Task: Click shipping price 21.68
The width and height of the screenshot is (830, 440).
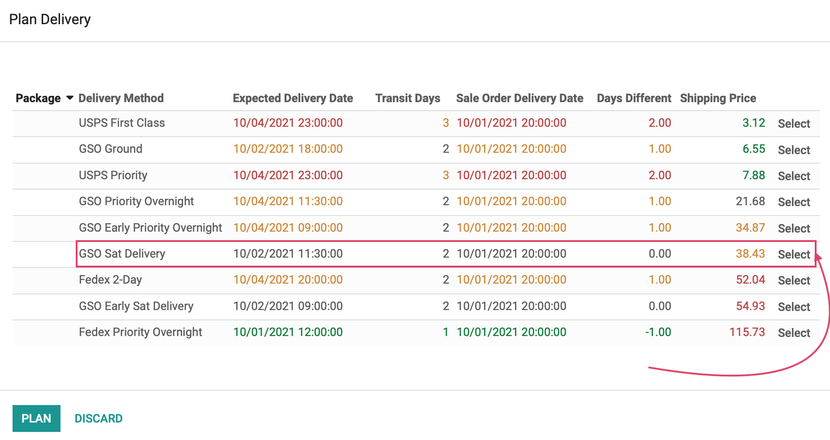Action: pyautogui.click(x=751, y=201)
